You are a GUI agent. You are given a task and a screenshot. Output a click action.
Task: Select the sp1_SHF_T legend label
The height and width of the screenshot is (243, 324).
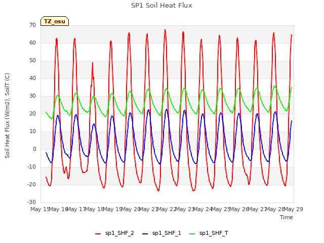click(214, 233)
